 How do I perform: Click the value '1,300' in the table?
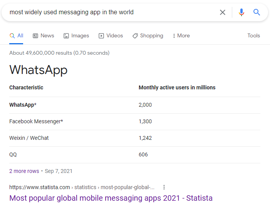click(x=145, y=121)
